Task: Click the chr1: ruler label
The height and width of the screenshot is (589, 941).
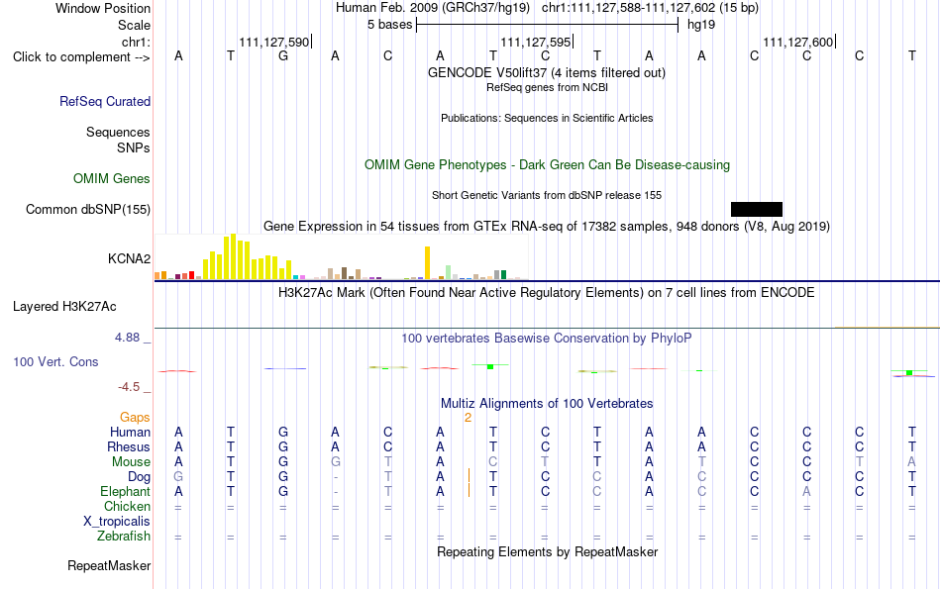Action: pyautogui.click(x=136, y=42)
